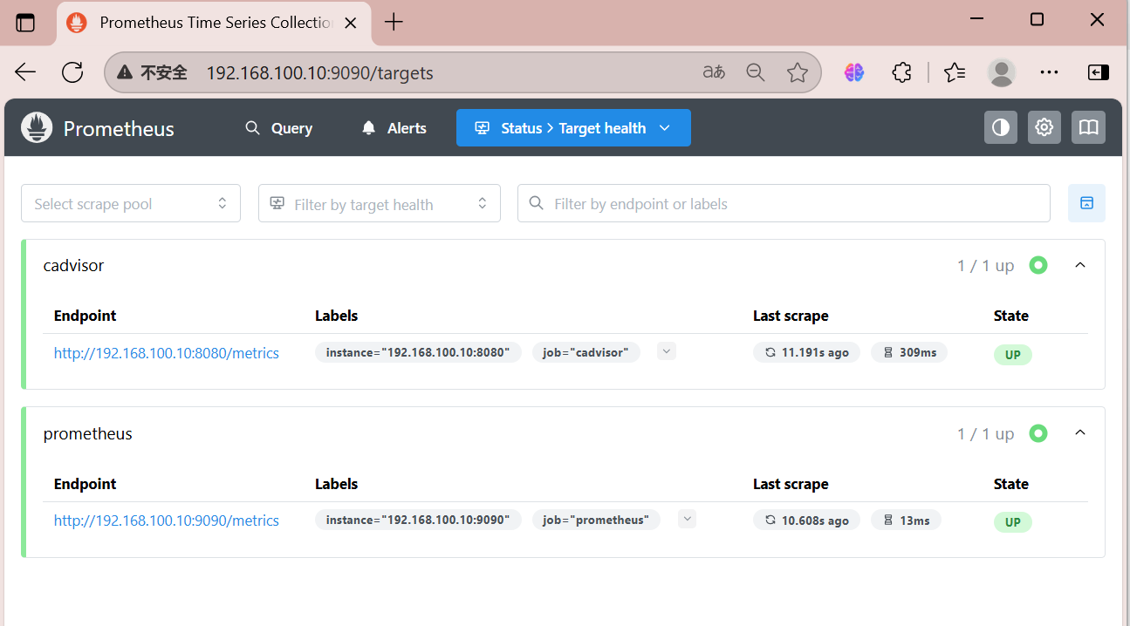Open the browser extensions puzzle icon
The height and width of the screenshot is (626, 1130).
[x=901, y=72]
